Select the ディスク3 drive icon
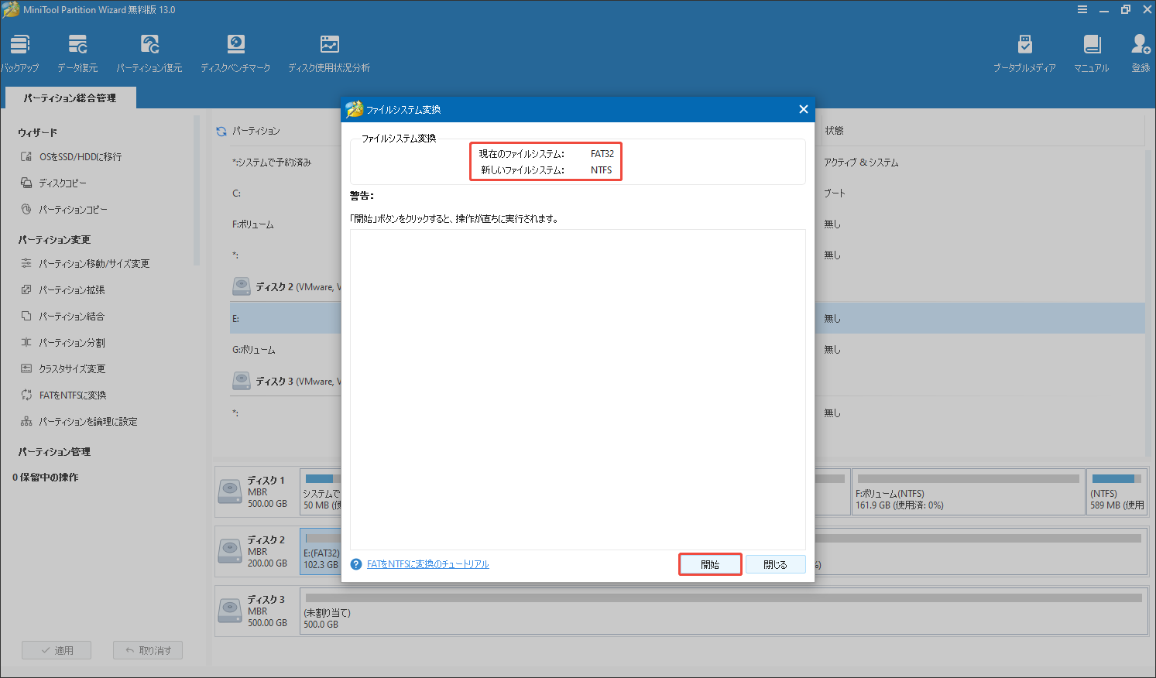 tap(230, 611)
